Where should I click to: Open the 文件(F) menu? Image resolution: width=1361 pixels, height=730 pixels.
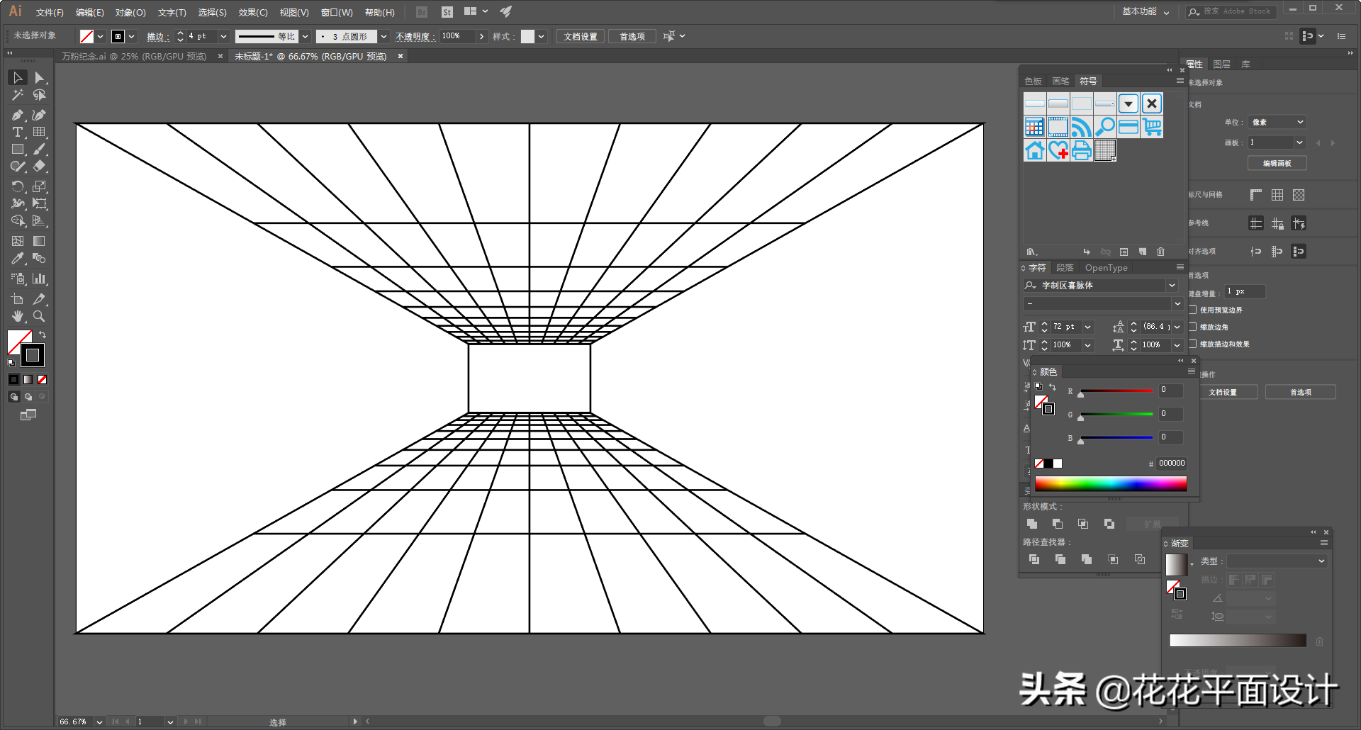[x=50, y=13]
